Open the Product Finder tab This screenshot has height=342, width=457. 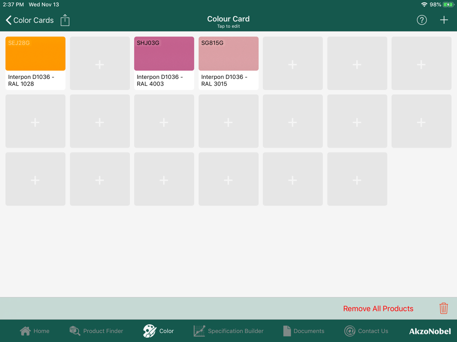[96, 331]
